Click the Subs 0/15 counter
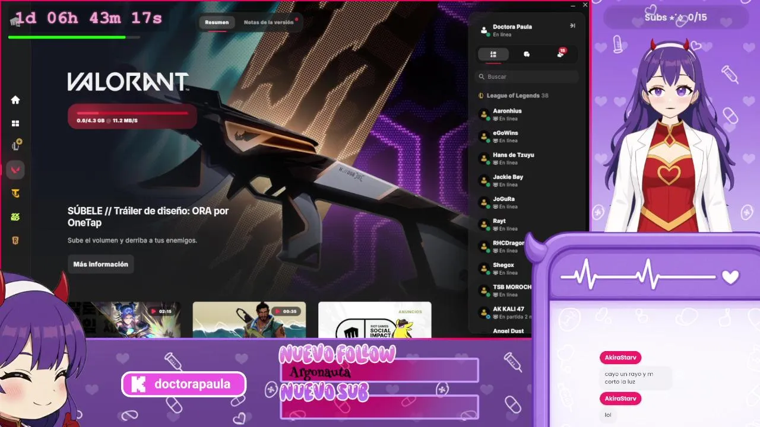Screen dimensions: 760x427 point(676,17)
